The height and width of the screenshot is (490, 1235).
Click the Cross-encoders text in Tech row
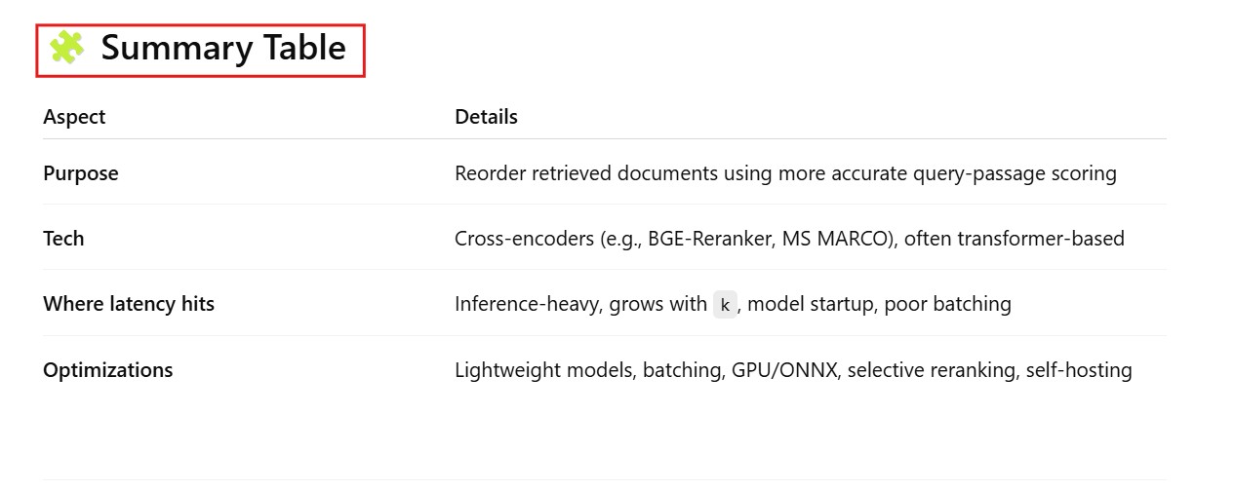tap(524, 239)
